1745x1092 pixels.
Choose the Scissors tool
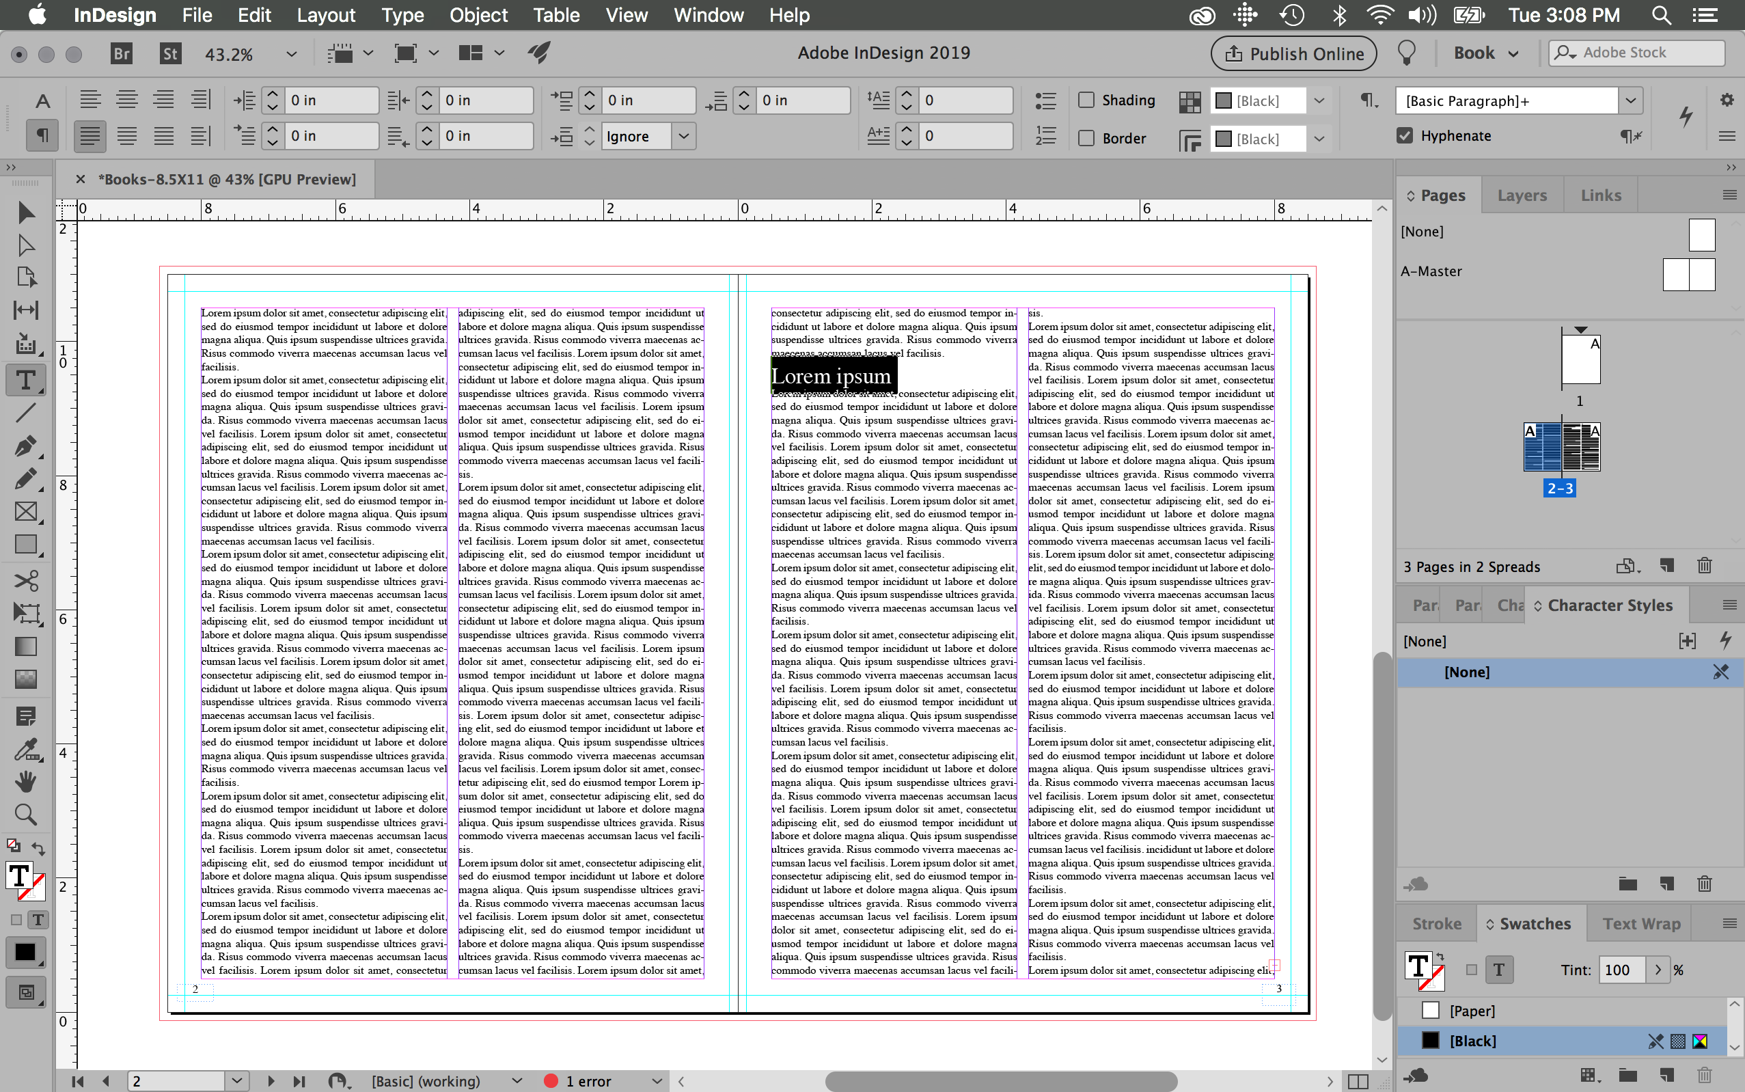25,581
